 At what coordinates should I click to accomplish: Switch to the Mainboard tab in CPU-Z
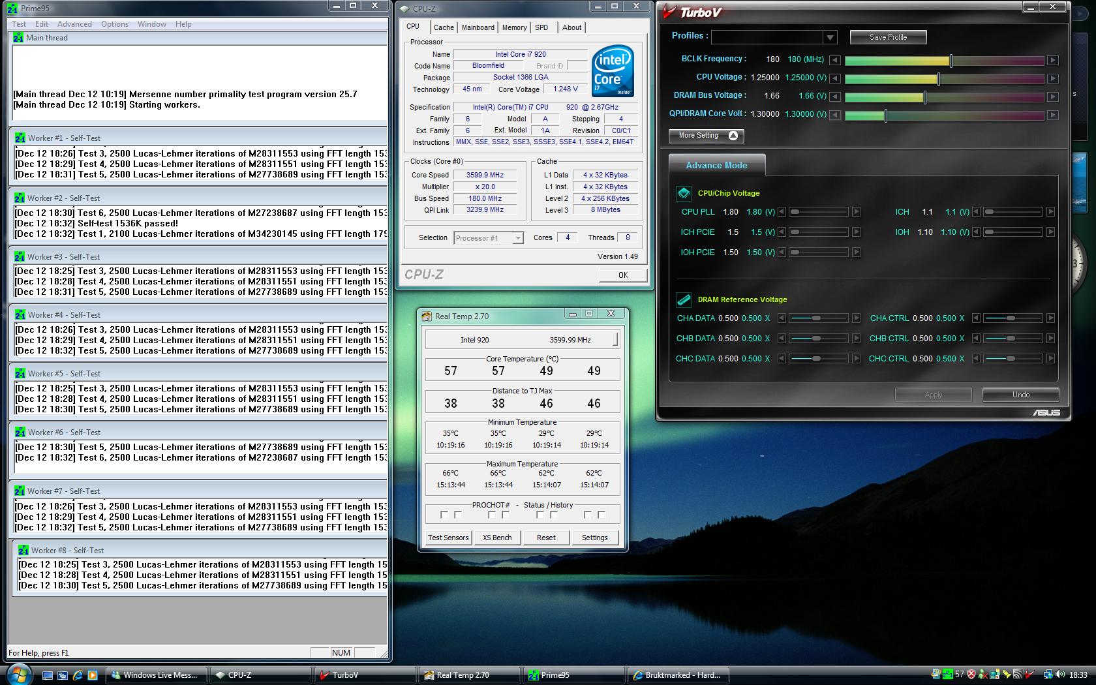[478, 27]
